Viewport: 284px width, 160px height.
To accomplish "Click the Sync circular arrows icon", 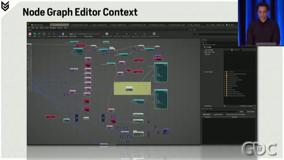I will pos(44,34).
